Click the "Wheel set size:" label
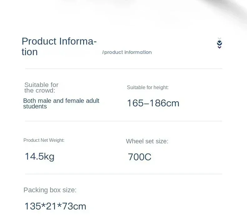The image size is (247, 220). [x=147, y=141]
